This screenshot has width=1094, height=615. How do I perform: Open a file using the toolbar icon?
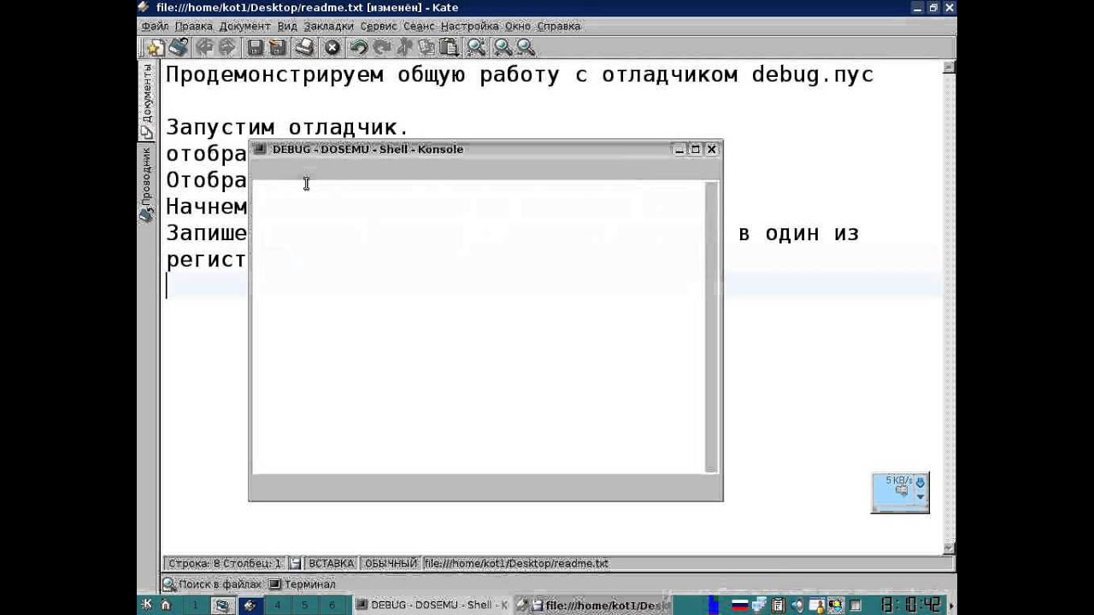coord(179,48)
